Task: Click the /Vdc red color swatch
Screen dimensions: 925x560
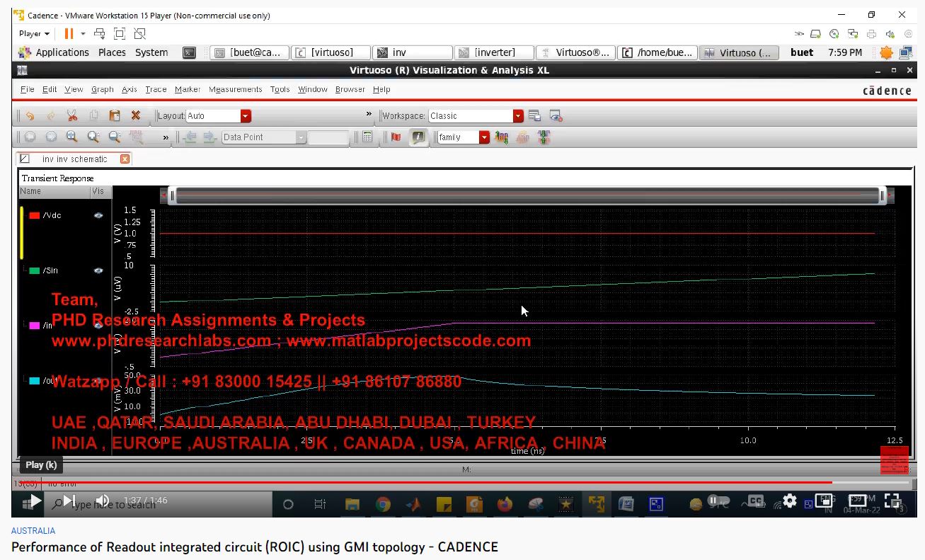Action: click(34, 215)
